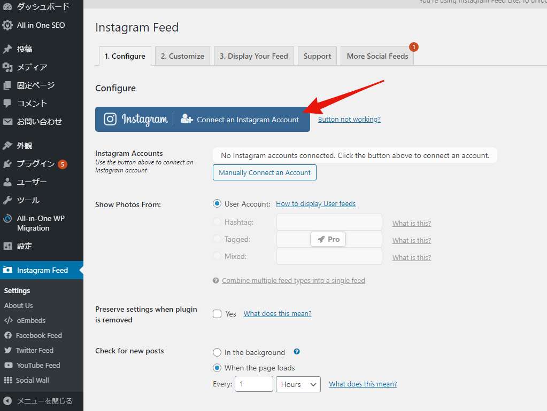Click the ツール wrench icon
Image resolution: width=547 pixels, height=411 pixels.
pyautogui.click(x=7, y=200)
